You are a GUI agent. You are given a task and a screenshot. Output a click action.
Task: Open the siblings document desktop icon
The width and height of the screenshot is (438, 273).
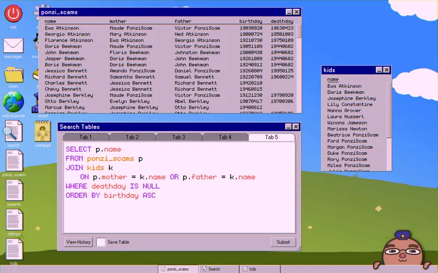(14, 220)
